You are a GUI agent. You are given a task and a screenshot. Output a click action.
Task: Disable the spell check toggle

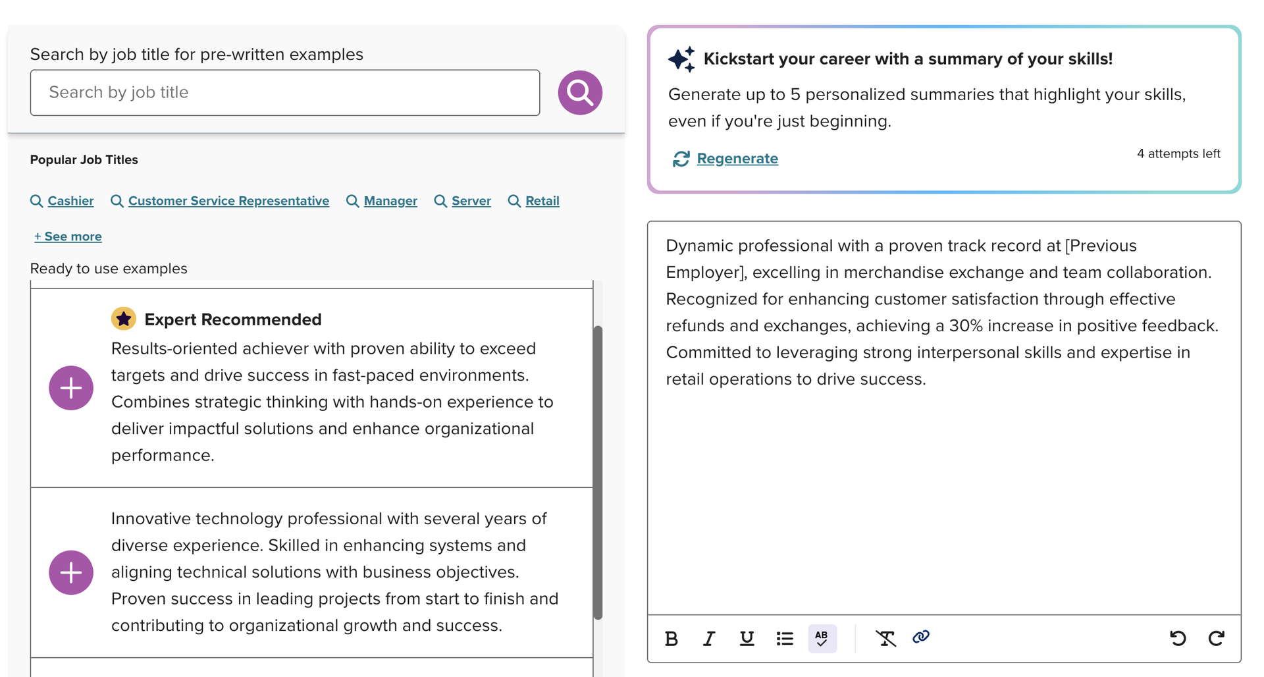click(x=822, y=638)
